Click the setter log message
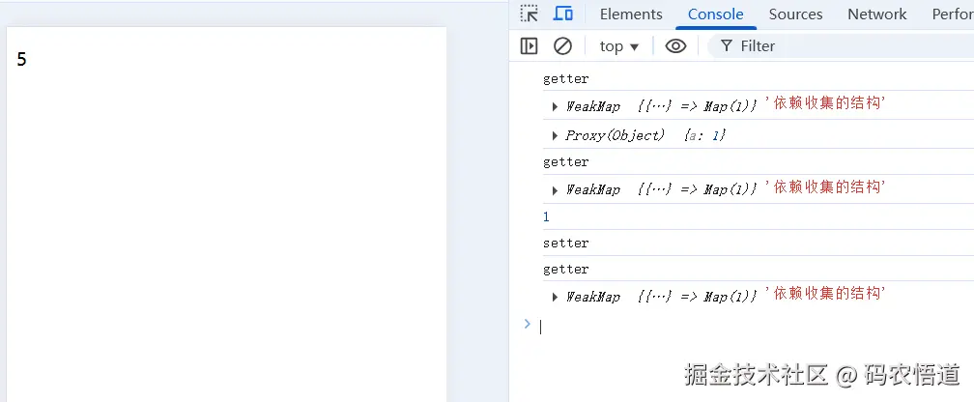 [566, 243]
